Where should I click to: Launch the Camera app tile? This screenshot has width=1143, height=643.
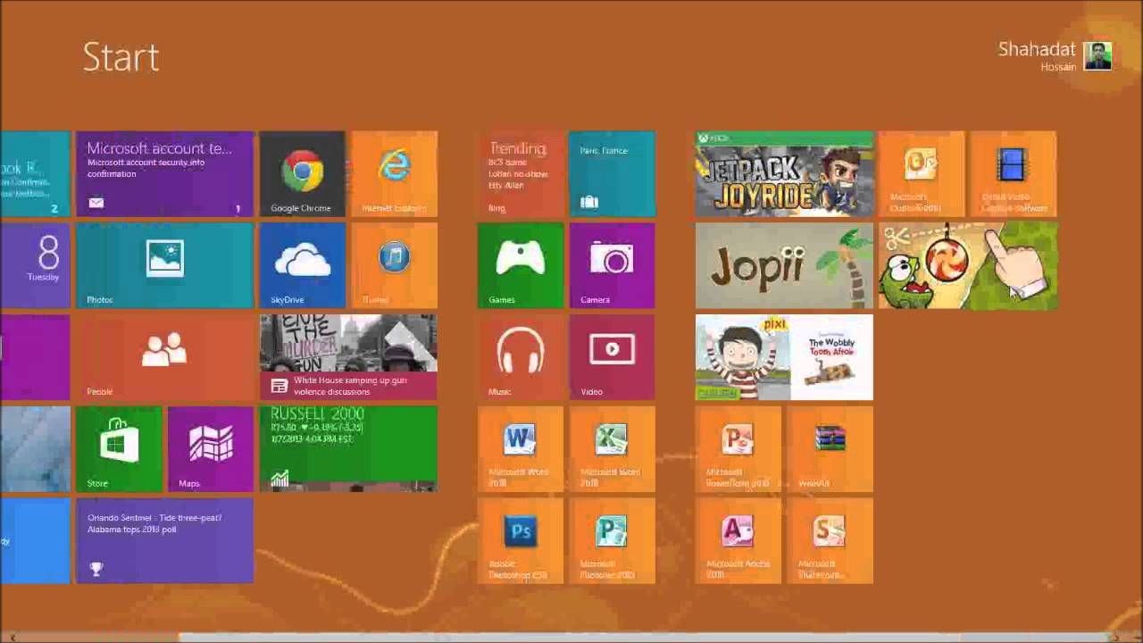pos(613,266)
